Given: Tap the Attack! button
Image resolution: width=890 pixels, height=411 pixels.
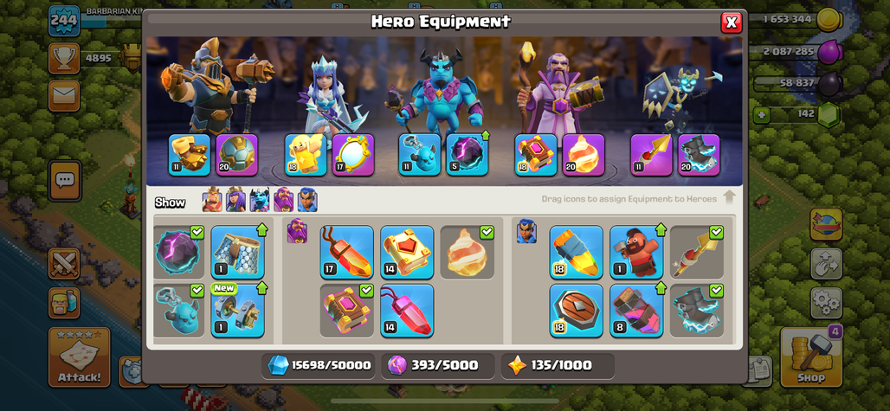Looking at the screenshot, I should (80, 357).
